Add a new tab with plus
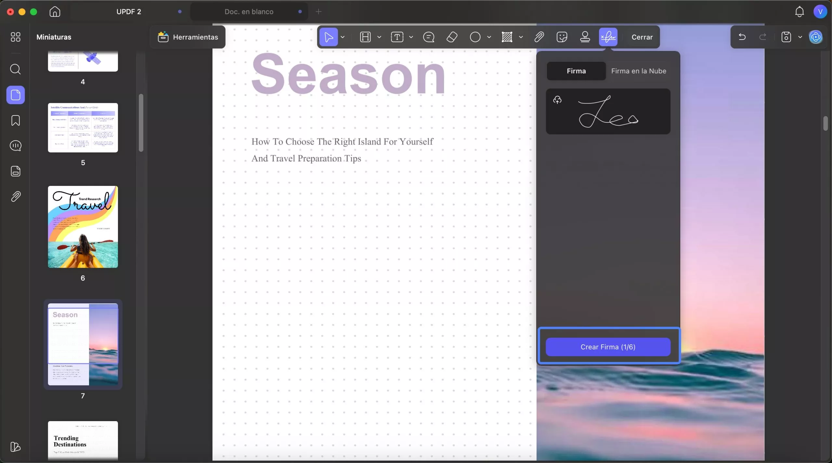The height and width of the screenshot is (463, 832). point(318,12)
